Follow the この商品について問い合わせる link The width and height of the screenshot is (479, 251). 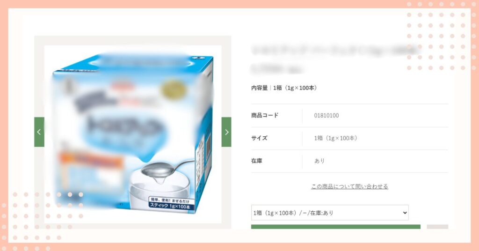[x=349, y=186]
